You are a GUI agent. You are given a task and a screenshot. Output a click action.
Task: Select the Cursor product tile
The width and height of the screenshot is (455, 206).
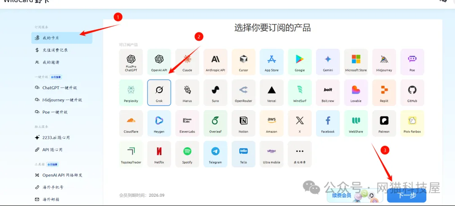244,62
